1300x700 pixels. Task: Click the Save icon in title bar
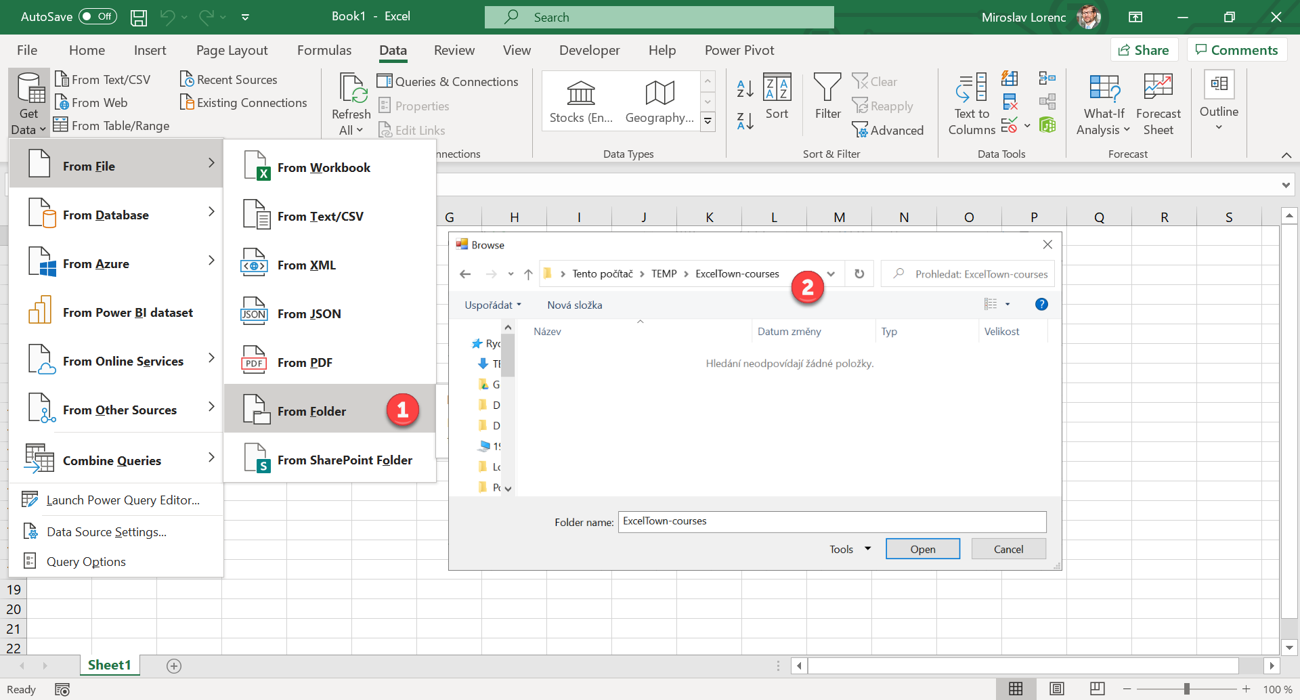pos(139,17)
